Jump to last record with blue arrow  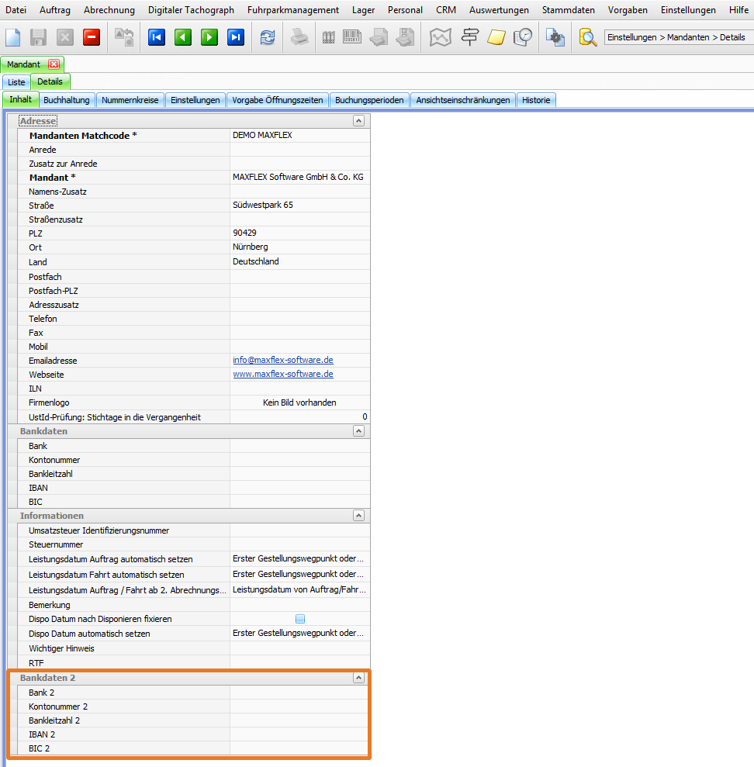[236, 37]
